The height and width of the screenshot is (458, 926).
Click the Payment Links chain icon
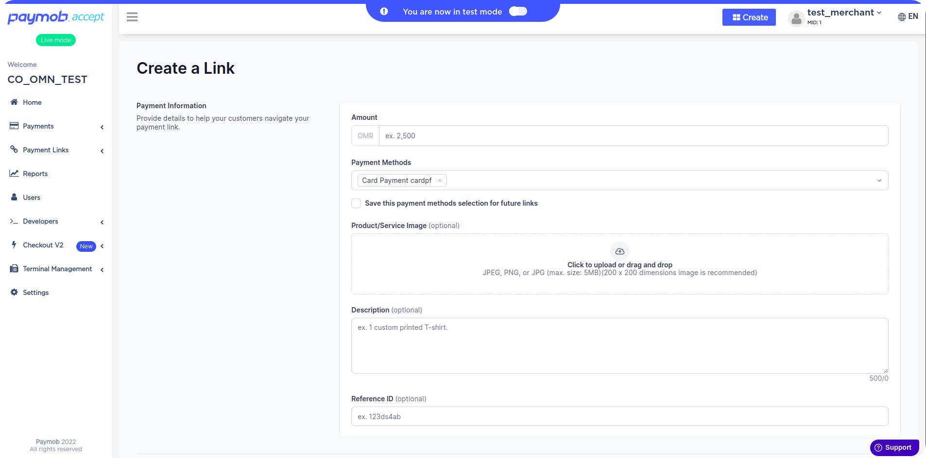(14, 149)
